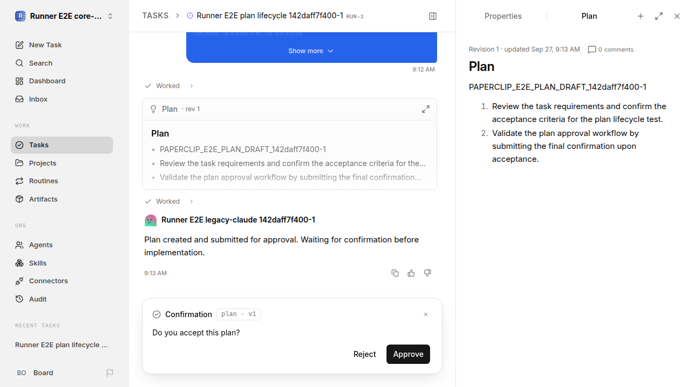Select the Plan tab in side panel
Image resolution: width=689 pixels, height=387 pixels.
pyautogui.click(x=589, y=16)
